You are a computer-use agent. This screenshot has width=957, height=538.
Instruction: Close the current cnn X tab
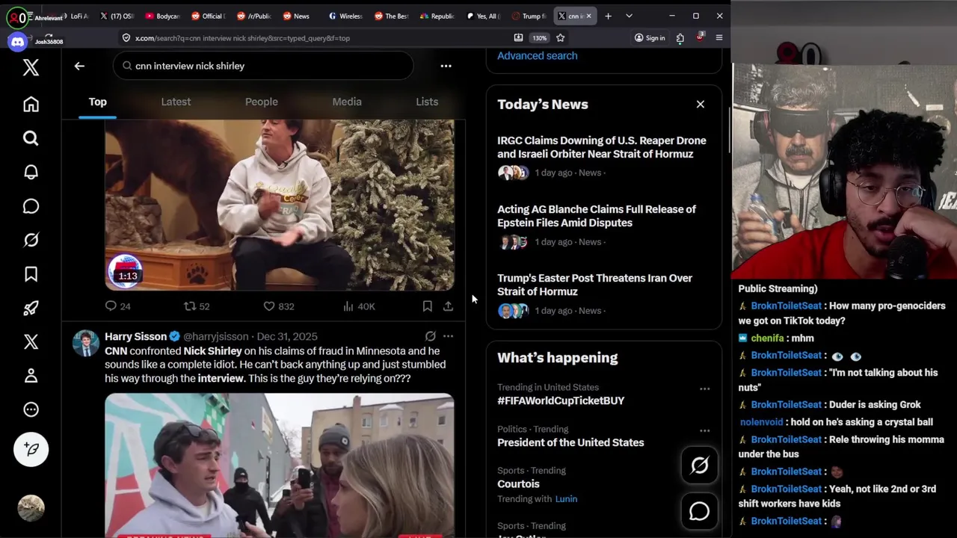coord(589,16)
